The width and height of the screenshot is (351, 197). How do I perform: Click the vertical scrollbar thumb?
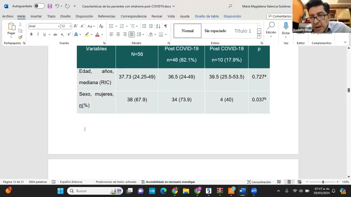point(349,90)
